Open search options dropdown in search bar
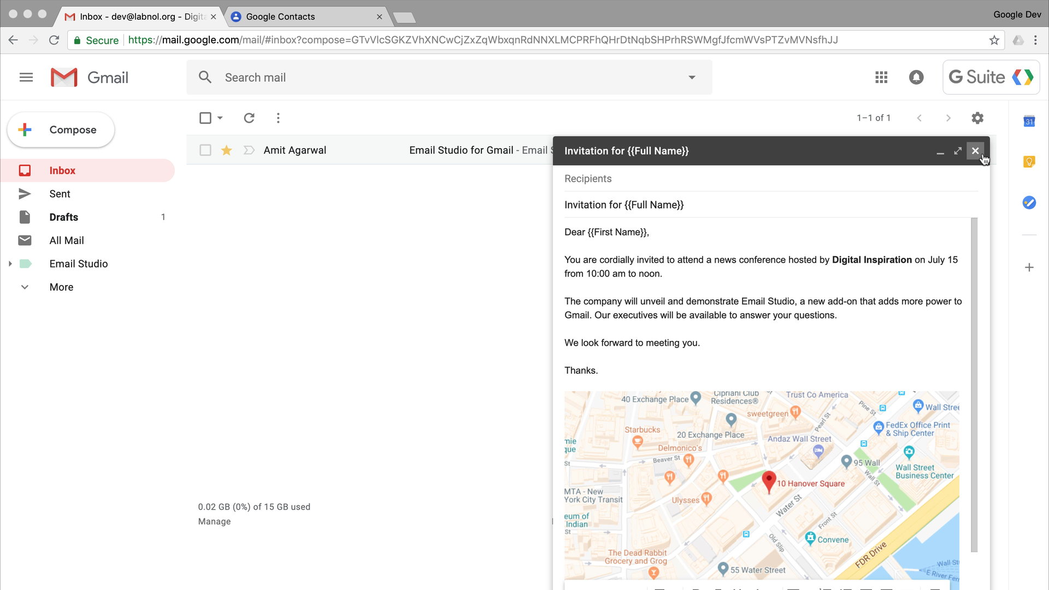This screenshot has width=1049, height=590. coord(692,77)
